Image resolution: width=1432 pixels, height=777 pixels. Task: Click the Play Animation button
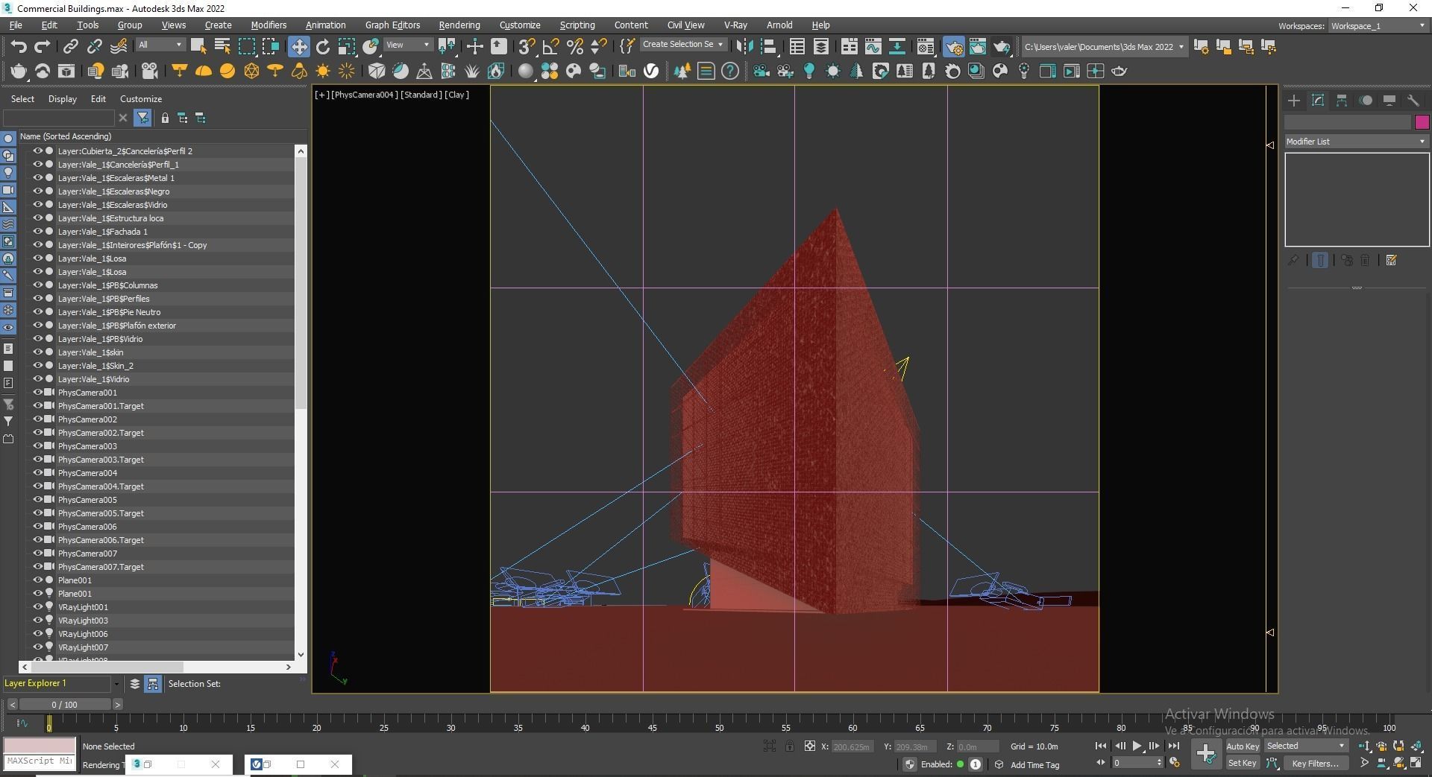(x=1137, y=746)
